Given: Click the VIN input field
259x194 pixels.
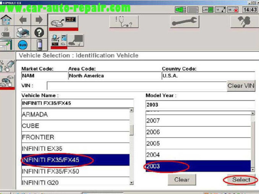Looking at the screenshot, I should click(x=137, y=86).
